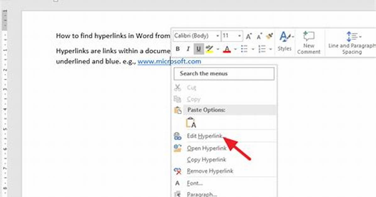Click the broken link icon beside Remove Hyperlink
376x197 pixels.
pos(177,171)
